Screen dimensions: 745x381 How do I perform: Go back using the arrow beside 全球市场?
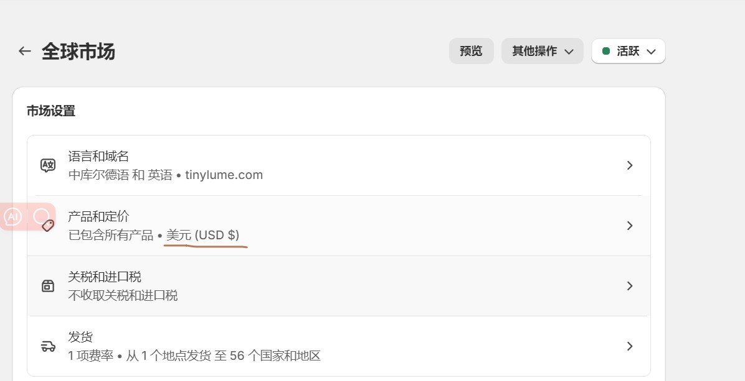(x=25, y=51)
